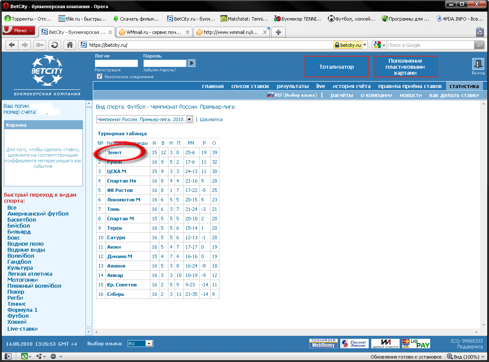Expand the championship season dropdown
489x362 pixels.
pyautogui.click(x=189, y=119)
